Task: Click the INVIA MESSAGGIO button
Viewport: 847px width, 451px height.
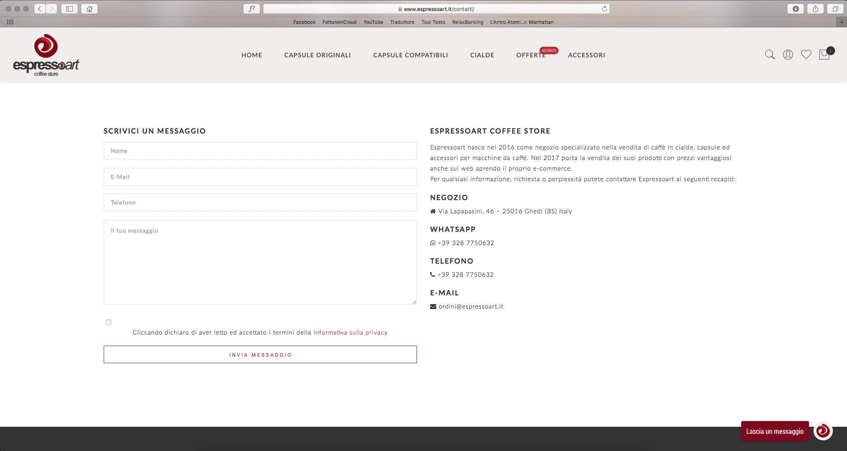Action: point(260,354)
